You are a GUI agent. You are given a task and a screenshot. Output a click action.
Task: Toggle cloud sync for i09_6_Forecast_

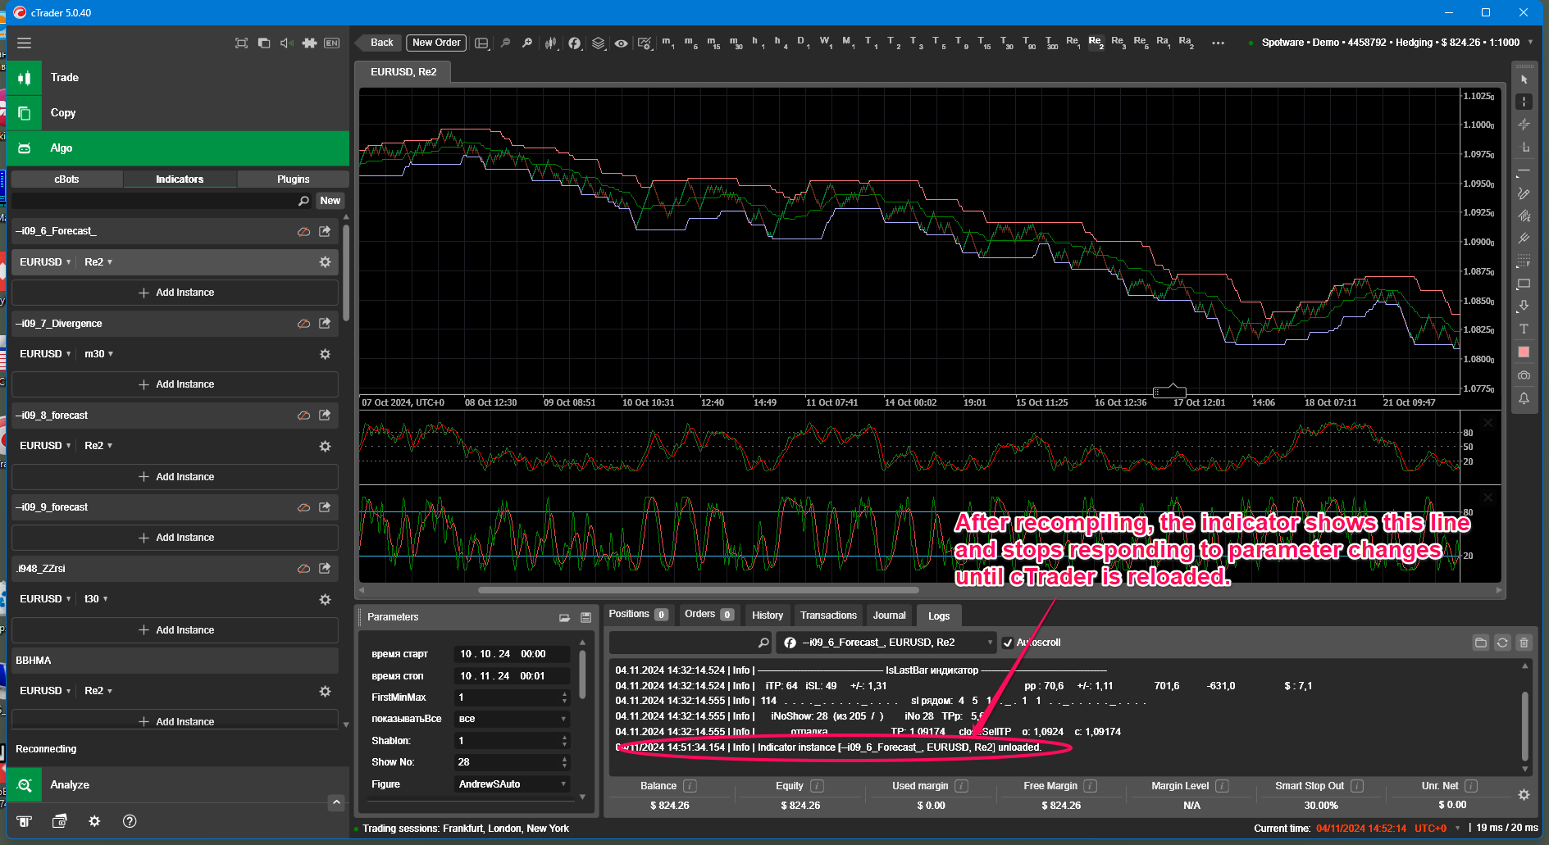(303, 231)
